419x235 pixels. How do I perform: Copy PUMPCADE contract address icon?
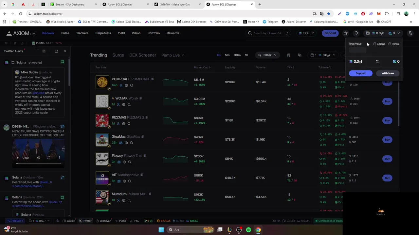153,79
